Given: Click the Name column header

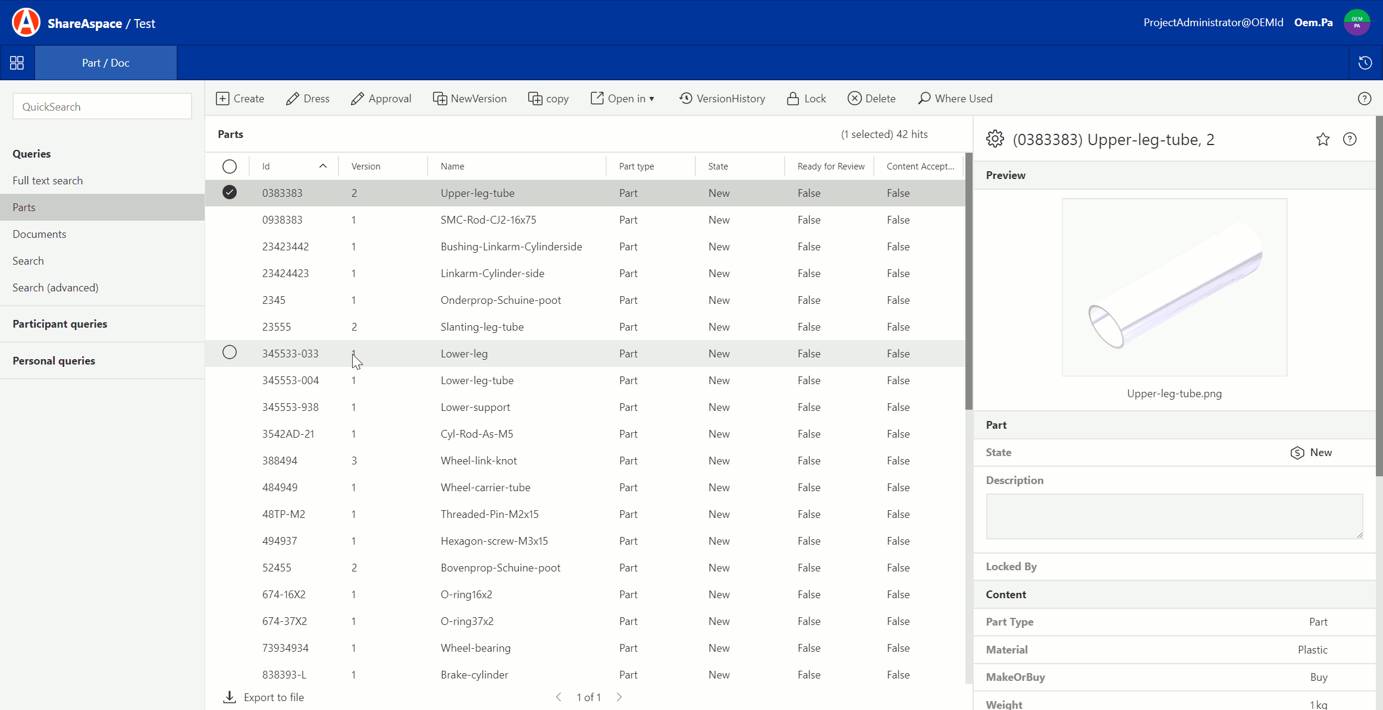Looking at the screenshot, I should 453,166.
